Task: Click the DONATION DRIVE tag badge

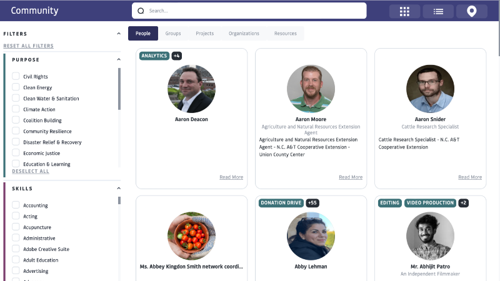Action: (x=281, y=203)
